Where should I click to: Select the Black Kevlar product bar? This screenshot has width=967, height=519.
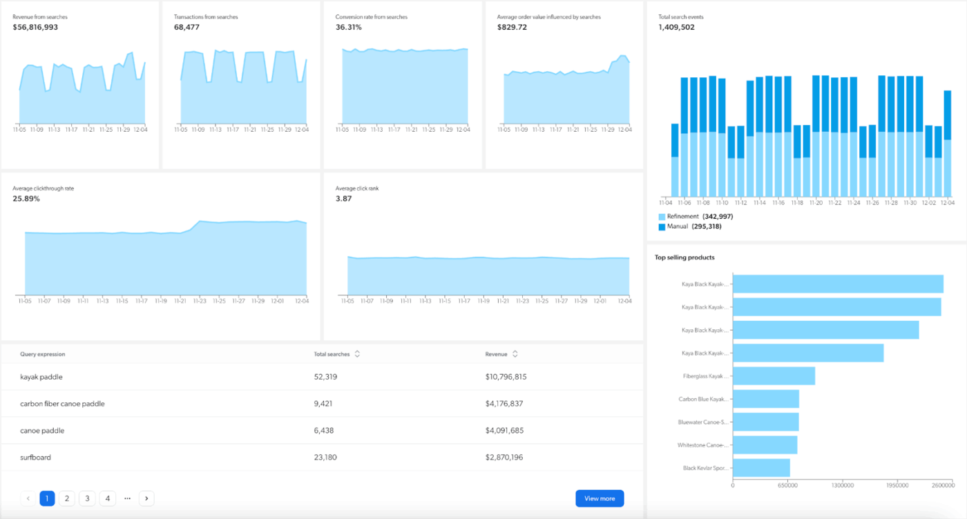[x=761, y=468]
